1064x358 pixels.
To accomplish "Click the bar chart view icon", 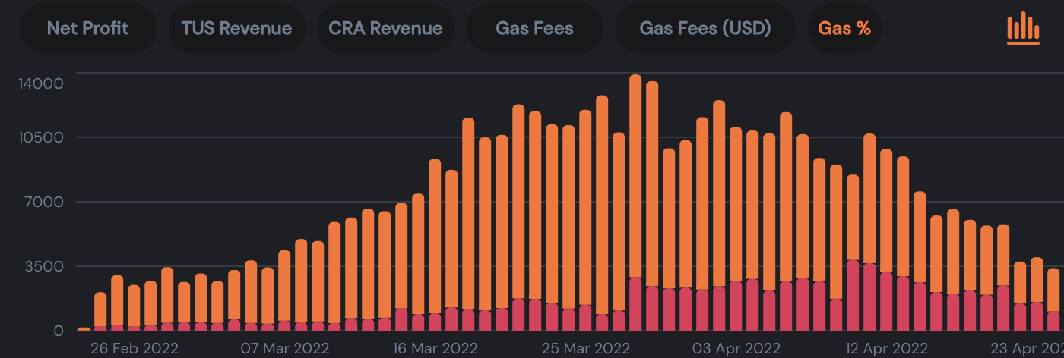I will 1023,28.
